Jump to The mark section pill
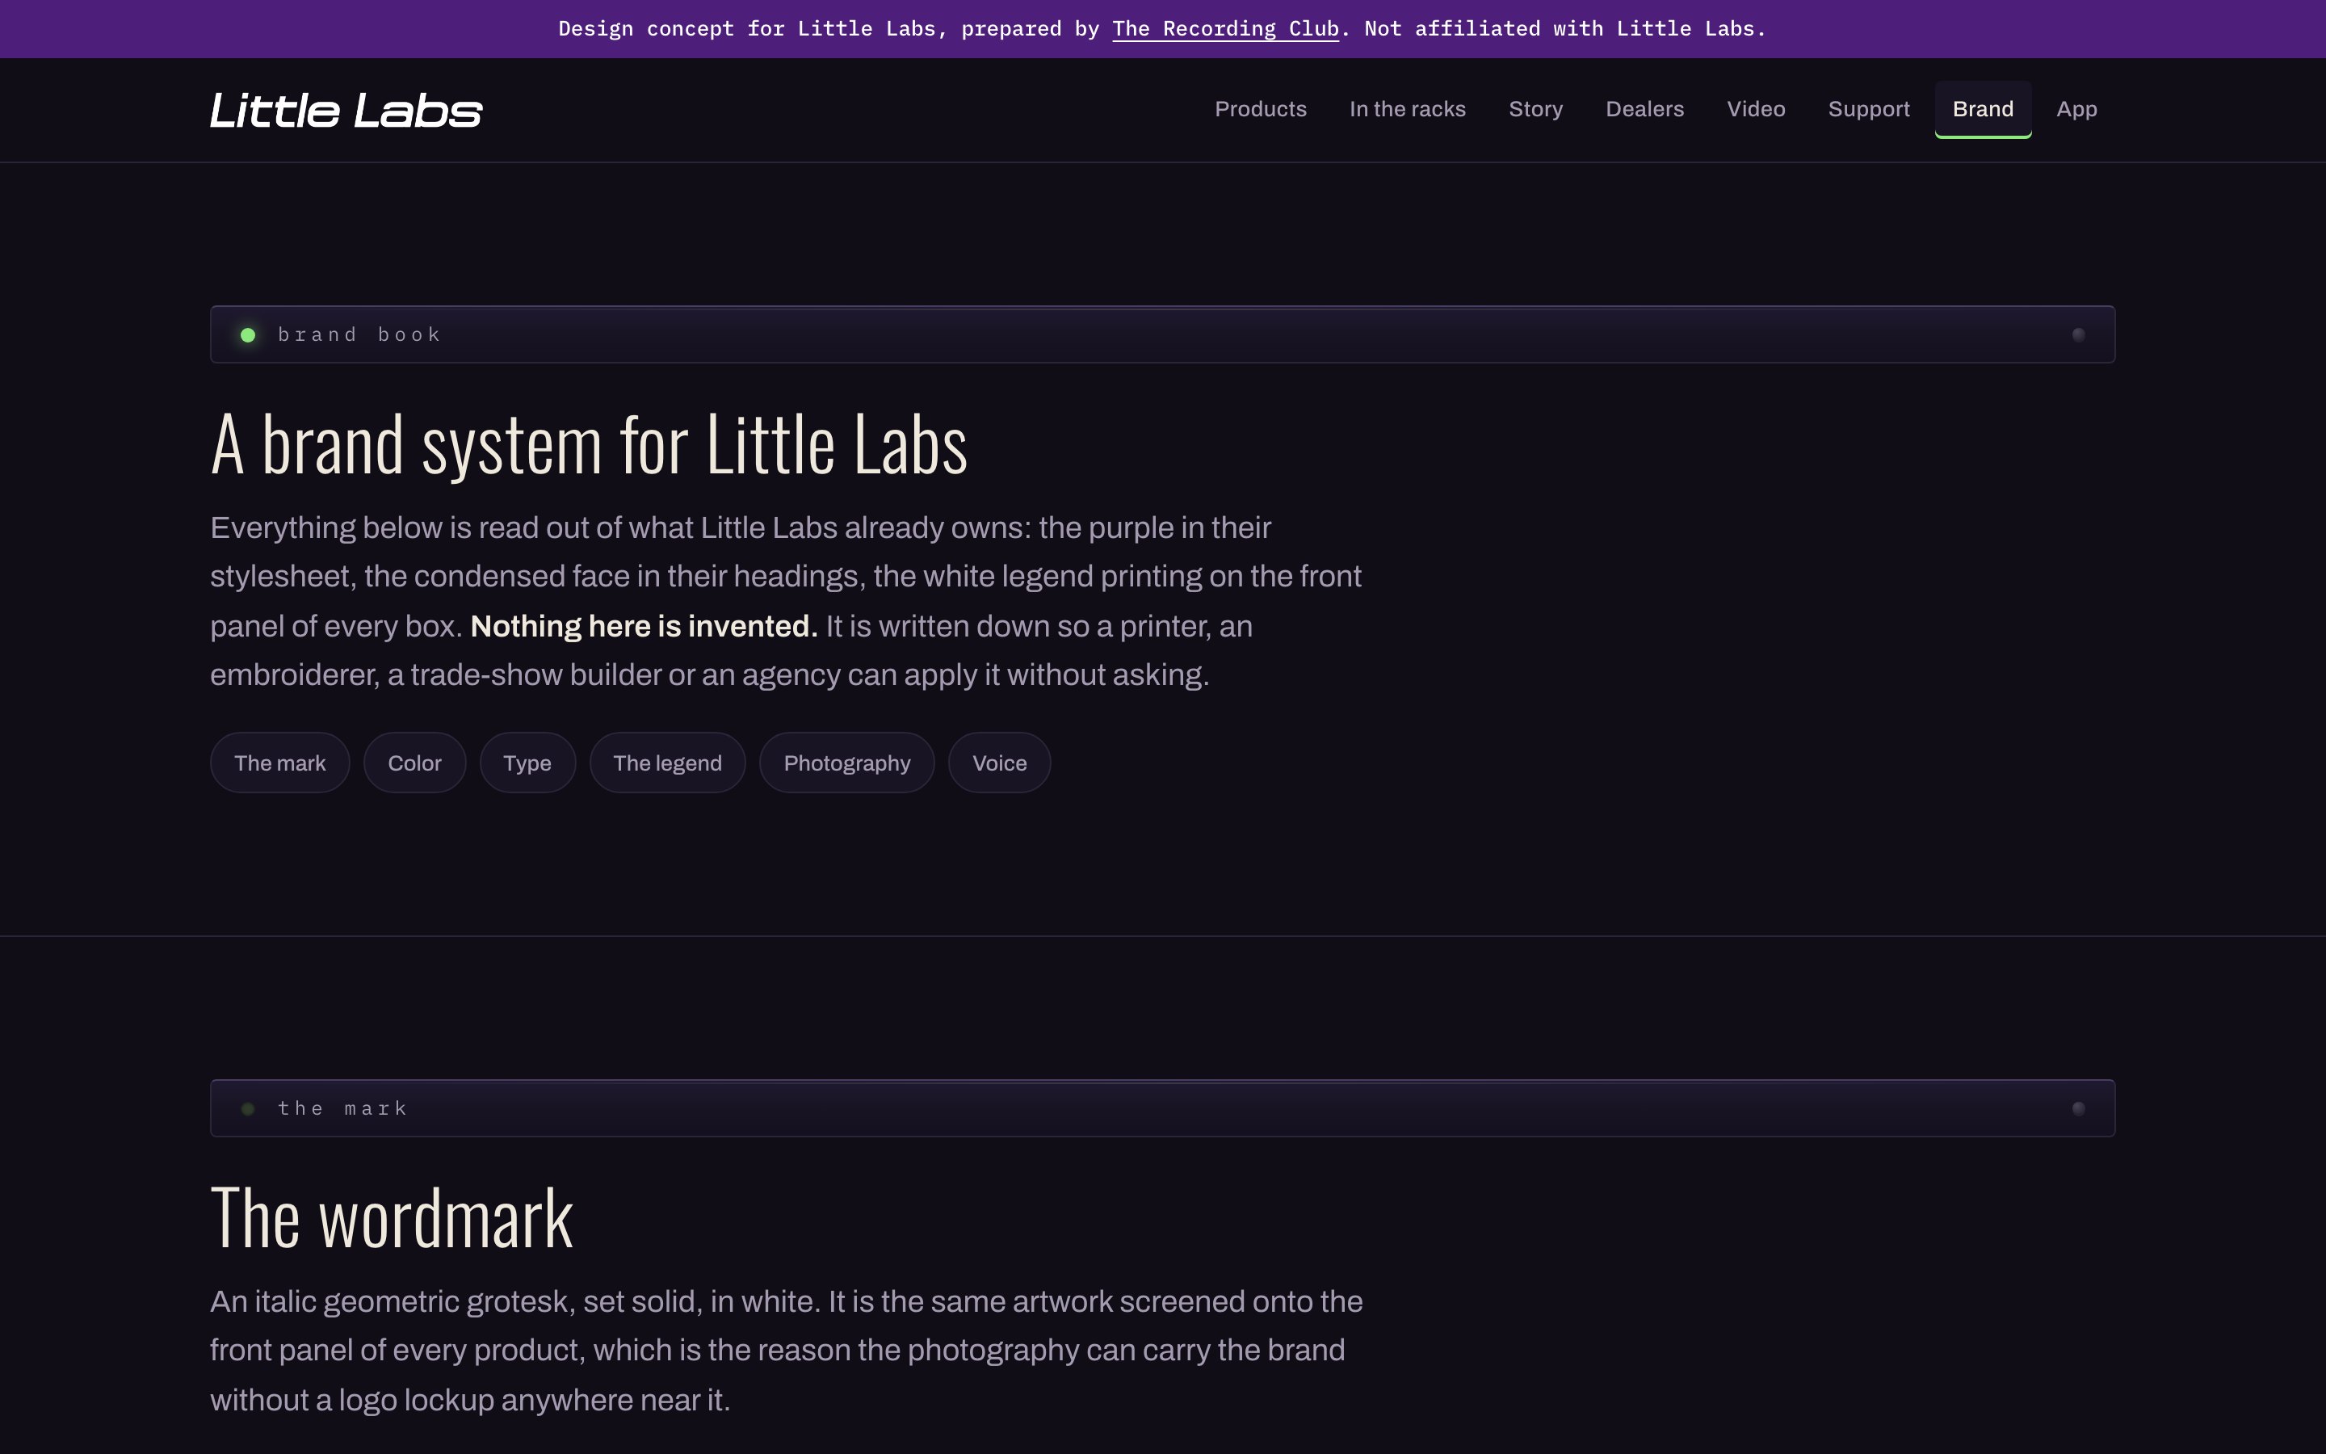The width and height of the screenshot is (2326, 1454). (x=279, y=763)
